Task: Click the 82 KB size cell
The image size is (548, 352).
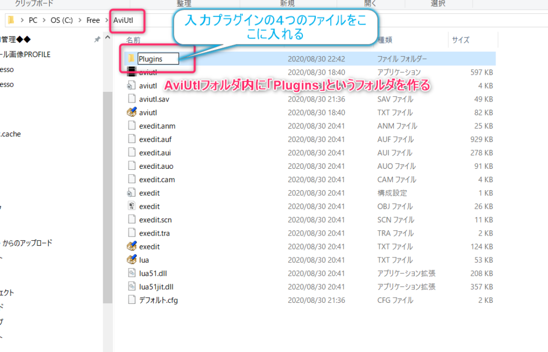Action: click(x=484, y=112)
